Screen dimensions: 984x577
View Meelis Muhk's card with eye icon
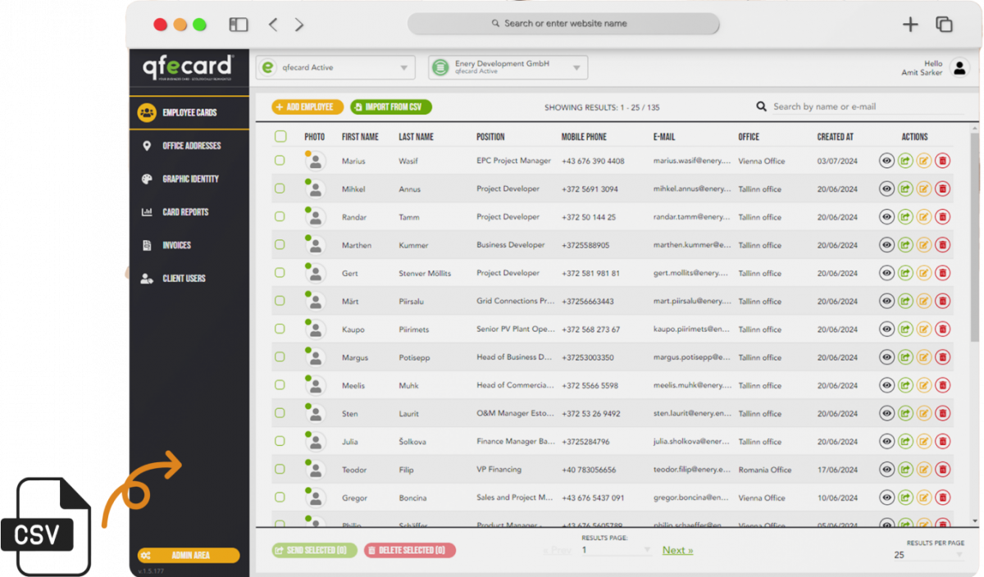click(886, 385)
